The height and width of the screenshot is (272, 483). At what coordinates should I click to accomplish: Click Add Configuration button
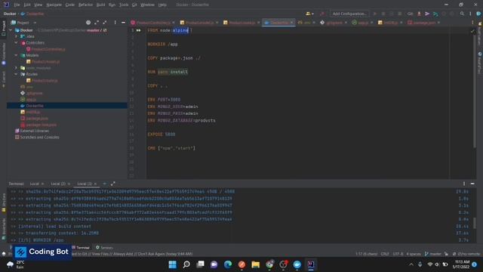[349, 14]
